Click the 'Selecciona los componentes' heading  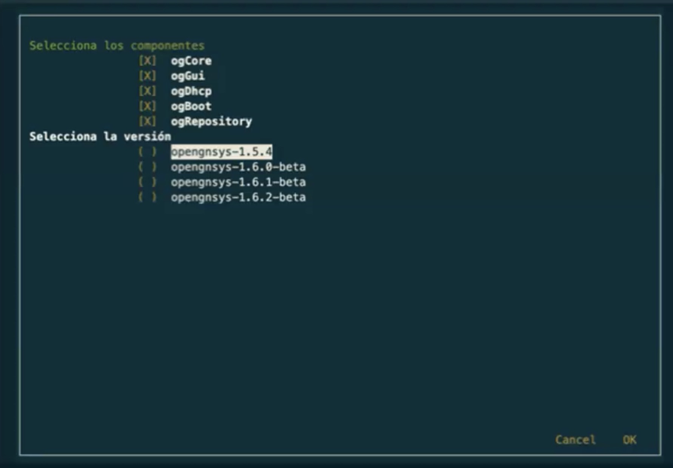tap(117, 46)
